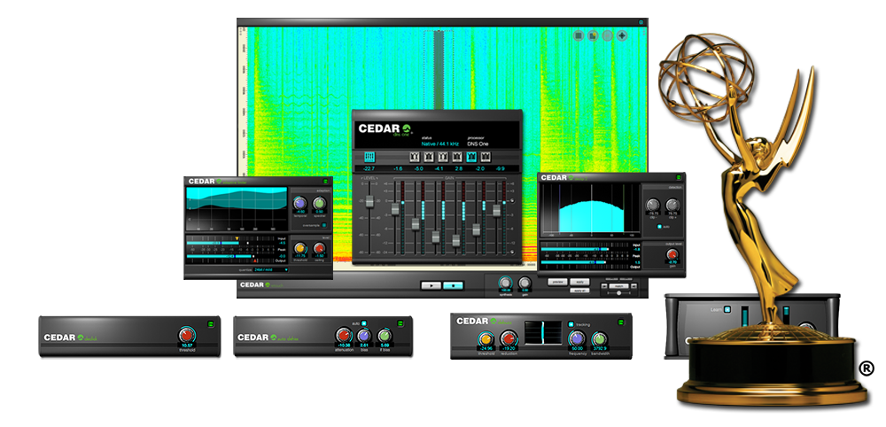The image size is (886, 427).
Task: Click the DNS One level value -22.7
Action: [369, 169]
